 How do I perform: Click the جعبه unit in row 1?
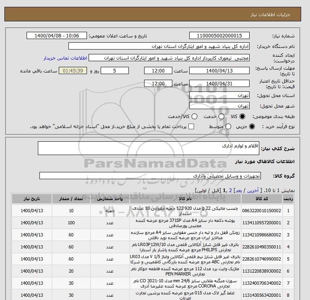point(110,211)
